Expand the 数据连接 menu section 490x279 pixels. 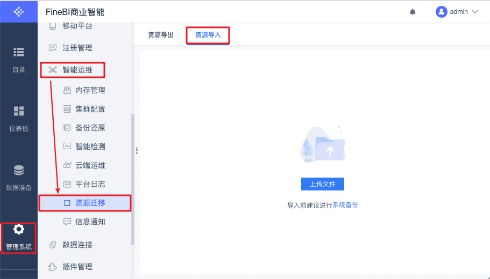click(x=77, y=245)
